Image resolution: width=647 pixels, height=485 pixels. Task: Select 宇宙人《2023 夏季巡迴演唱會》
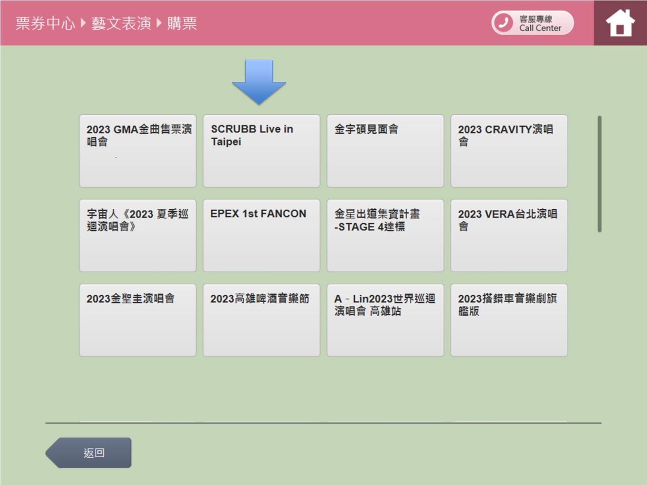pos(137,235)
